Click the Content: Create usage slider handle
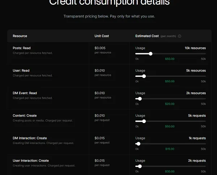 tap(144, 121)
